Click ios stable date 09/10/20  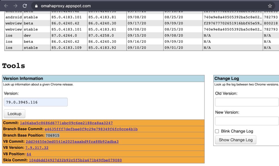(x=137, y=47)
